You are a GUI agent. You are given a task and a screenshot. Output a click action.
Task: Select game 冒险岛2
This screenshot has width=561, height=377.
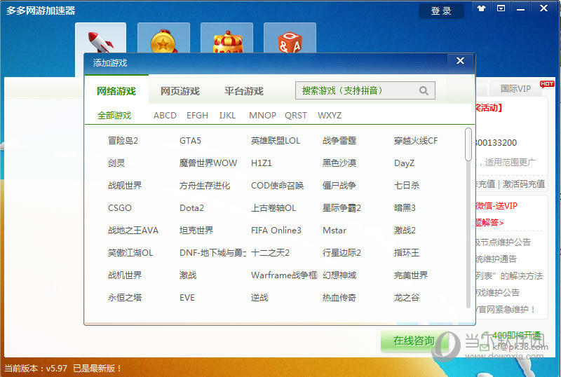coord(123,141)
